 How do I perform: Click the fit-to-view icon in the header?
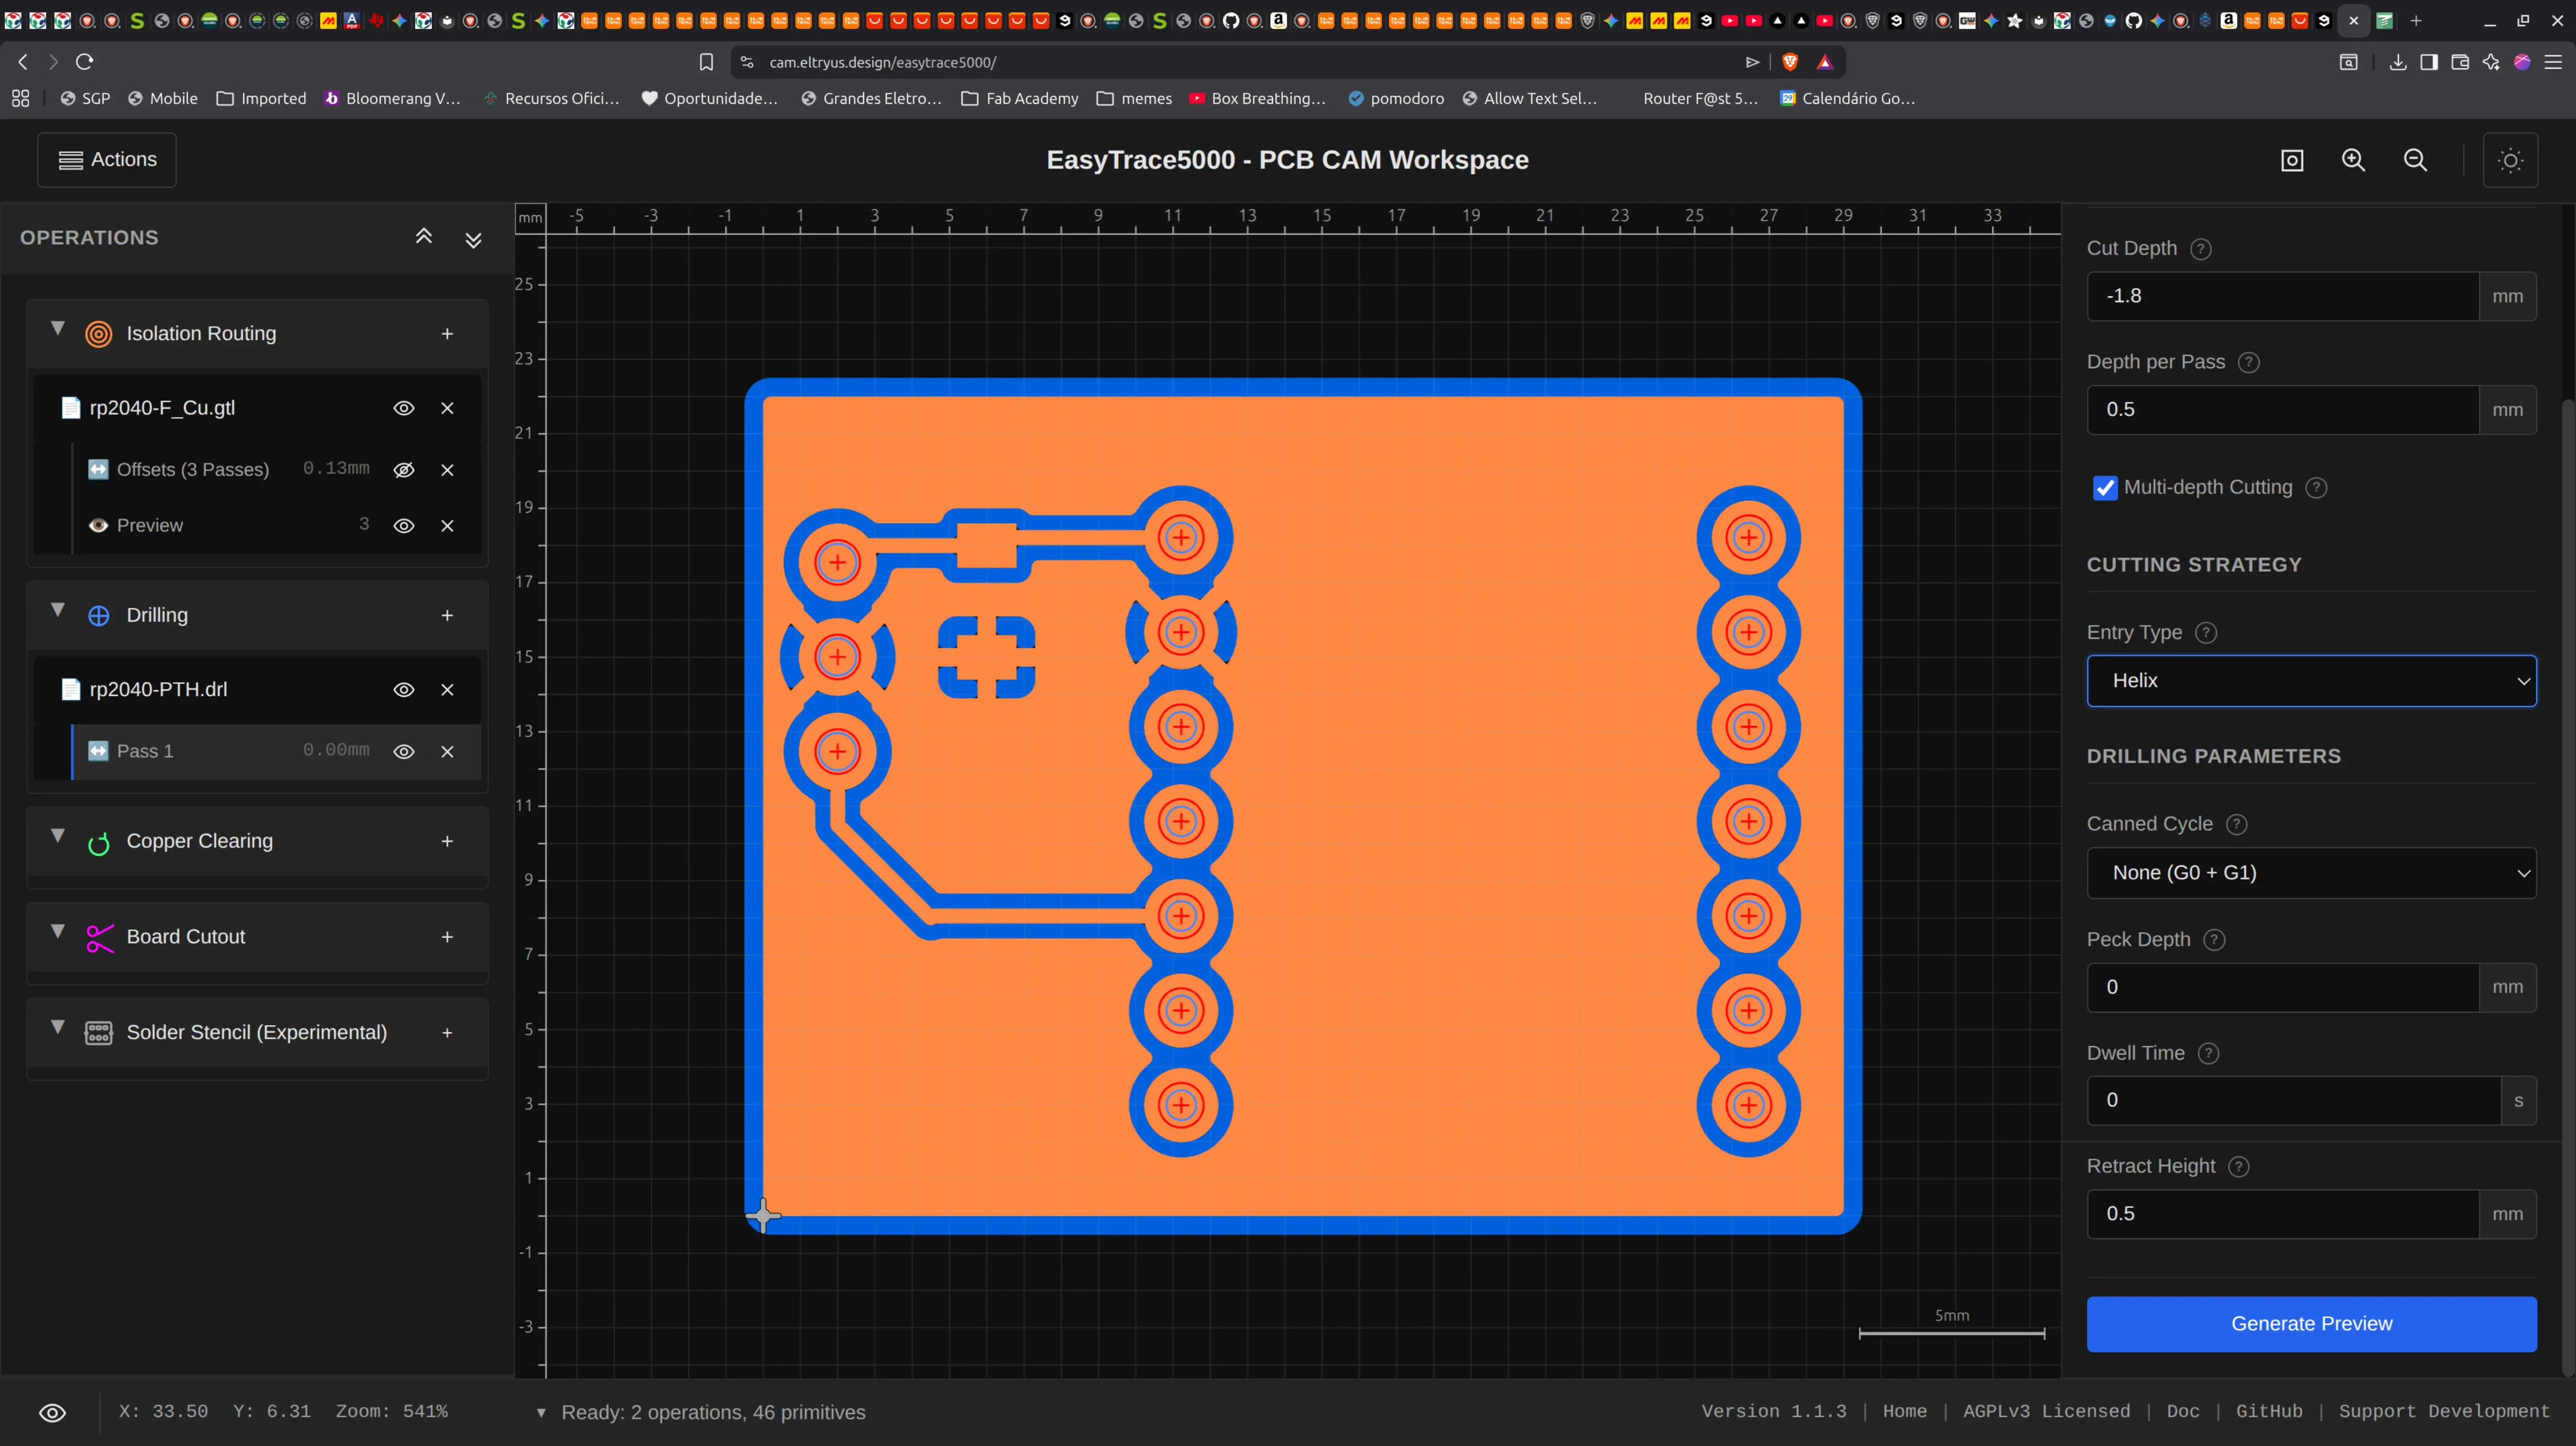(2292, 160)
